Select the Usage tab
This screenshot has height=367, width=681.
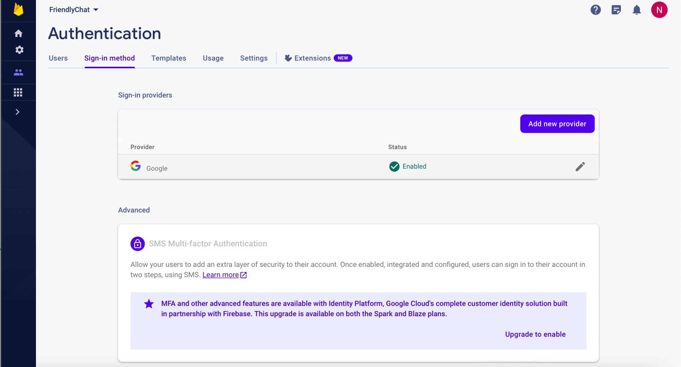[x=213, y=58]
